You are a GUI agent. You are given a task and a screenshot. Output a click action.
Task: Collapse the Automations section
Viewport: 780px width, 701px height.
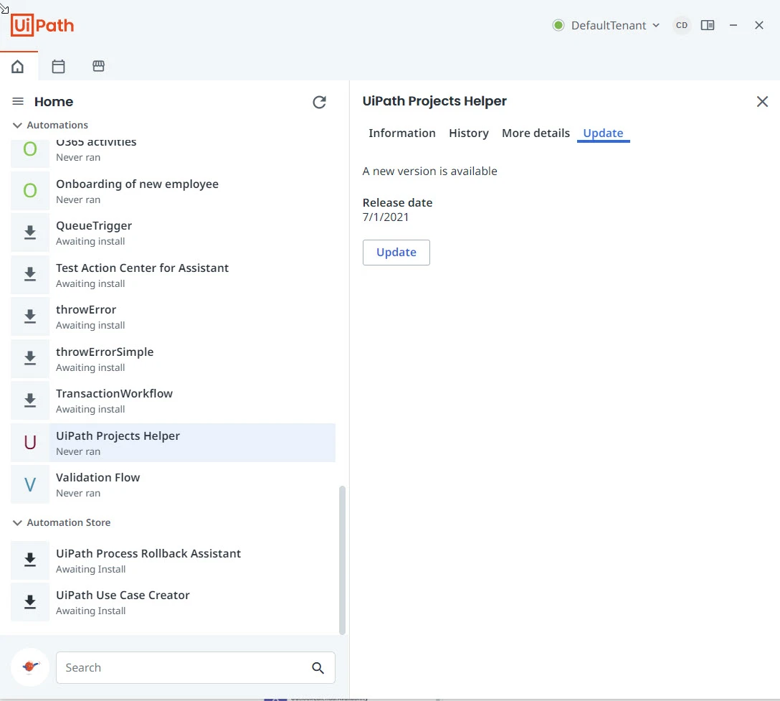point(17,125)
